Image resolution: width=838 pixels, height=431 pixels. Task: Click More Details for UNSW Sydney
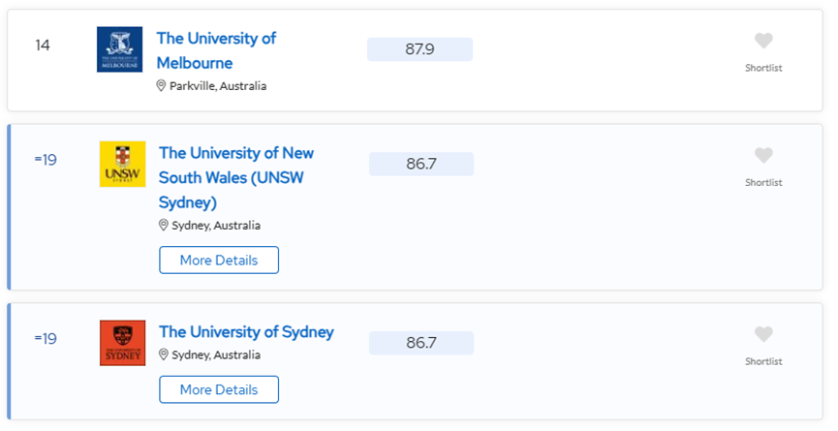[x=219, y=261]
